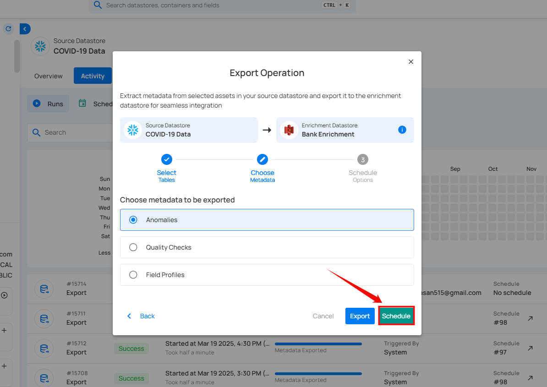The width and height of the screenshot is (547, 387).
Task: Open schedule #97 arrow link
Action: tap(530, 348)
